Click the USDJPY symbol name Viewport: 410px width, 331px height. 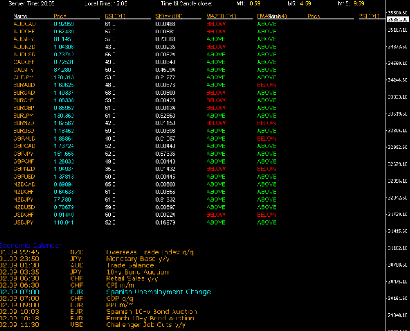25,223
